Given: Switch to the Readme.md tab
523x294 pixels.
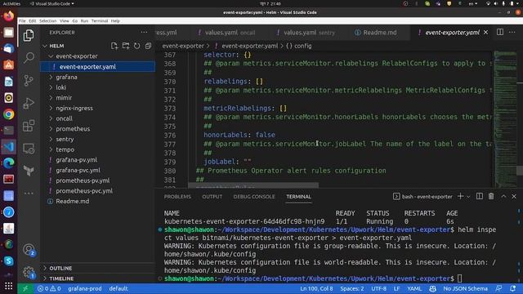Looking at the screenshot, I should 380,33.
